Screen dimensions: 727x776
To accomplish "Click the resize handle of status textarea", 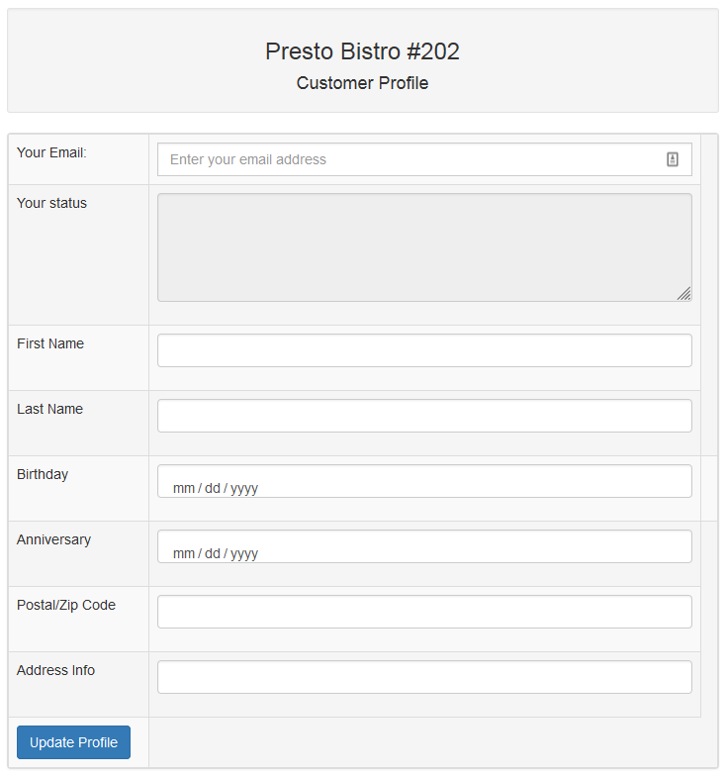I will (x=683, y=293).
